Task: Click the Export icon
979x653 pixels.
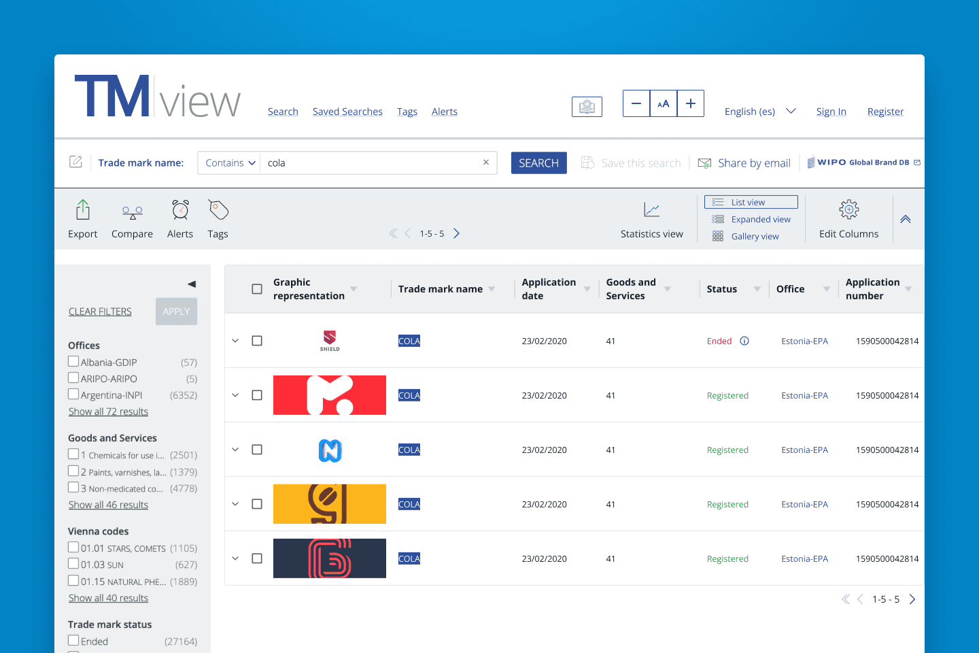Action: (83, 210)
